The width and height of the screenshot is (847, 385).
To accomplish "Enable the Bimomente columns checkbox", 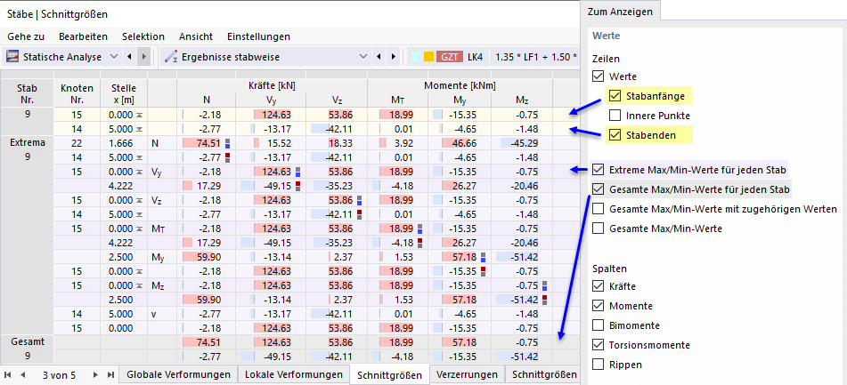I will [x=598, y=325].
